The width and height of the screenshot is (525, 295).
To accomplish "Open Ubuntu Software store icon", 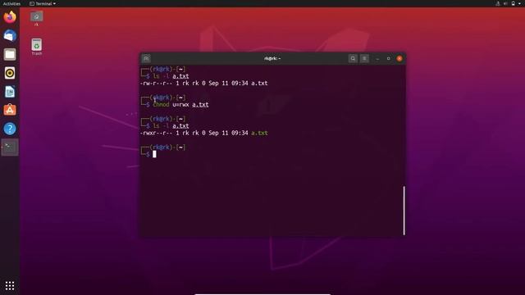I will (x=10, y=110).
